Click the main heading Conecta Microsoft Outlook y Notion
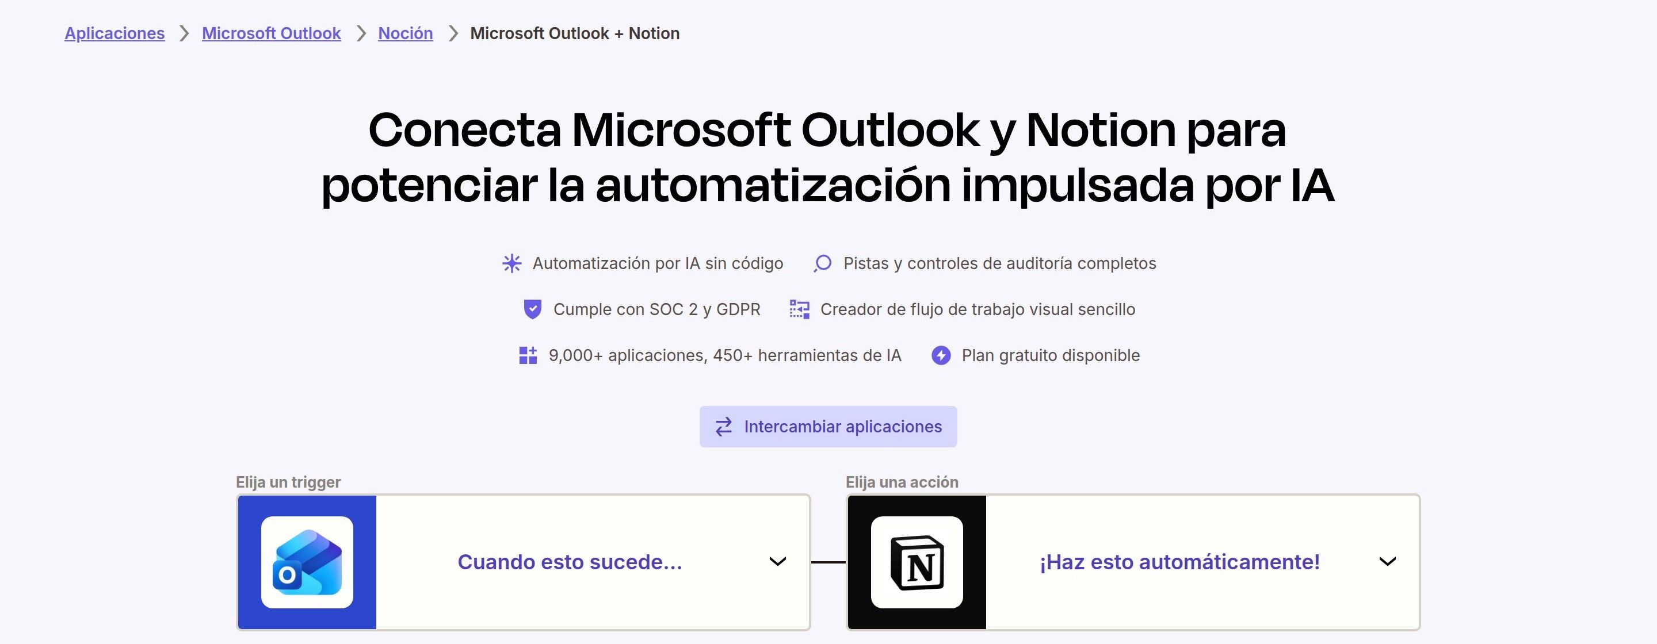The height and width of the screenshot is (644, 1657). (828, 158)
